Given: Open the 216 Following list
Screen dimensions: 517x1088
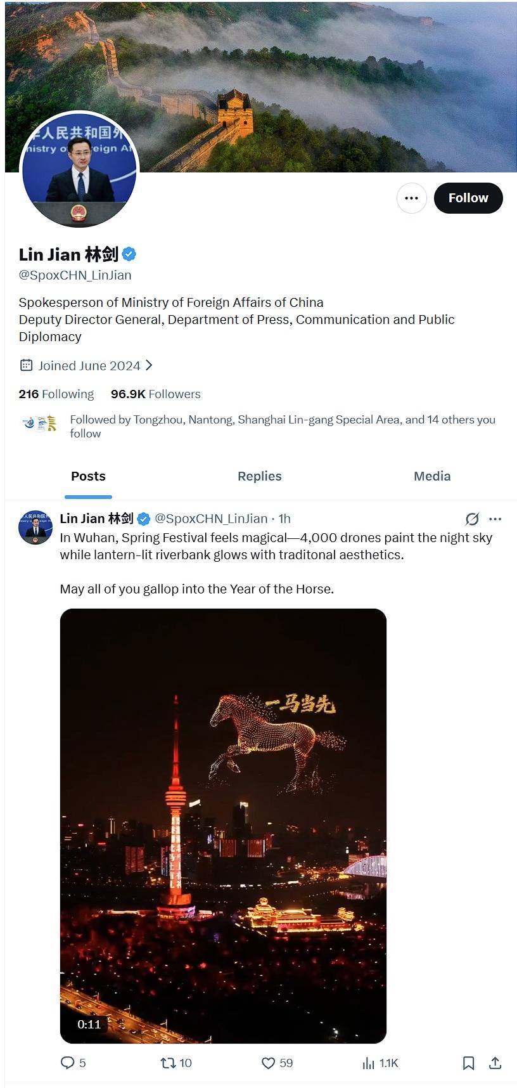Looking at the screenshot, I should click(x=56, y=394).
